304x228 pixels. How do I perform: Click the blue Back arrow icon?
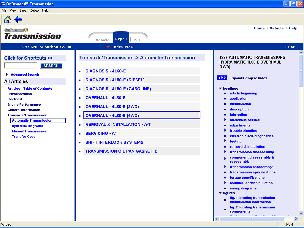[18, 19]
